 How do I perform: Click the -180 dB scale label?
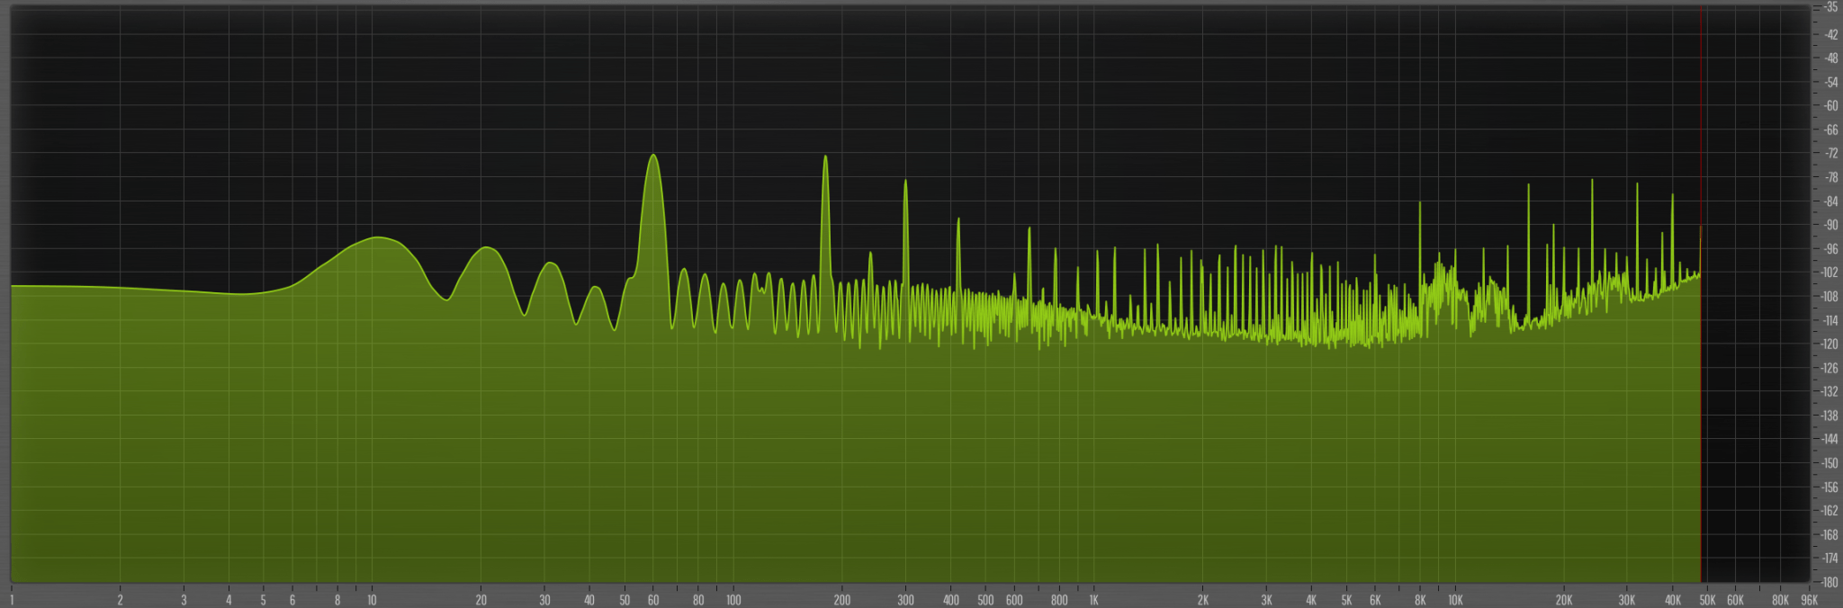(1830, 582)
